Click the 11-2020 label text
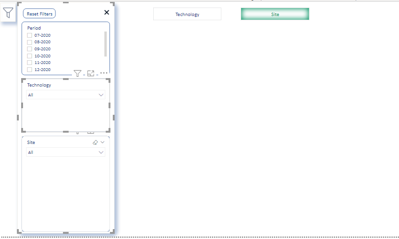The height and width of the screenshot is (239, 399). (42, 63)
